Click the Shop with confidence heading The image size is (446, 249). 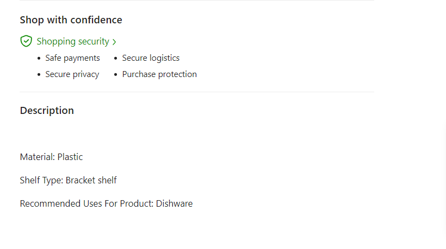pos(71,20)
